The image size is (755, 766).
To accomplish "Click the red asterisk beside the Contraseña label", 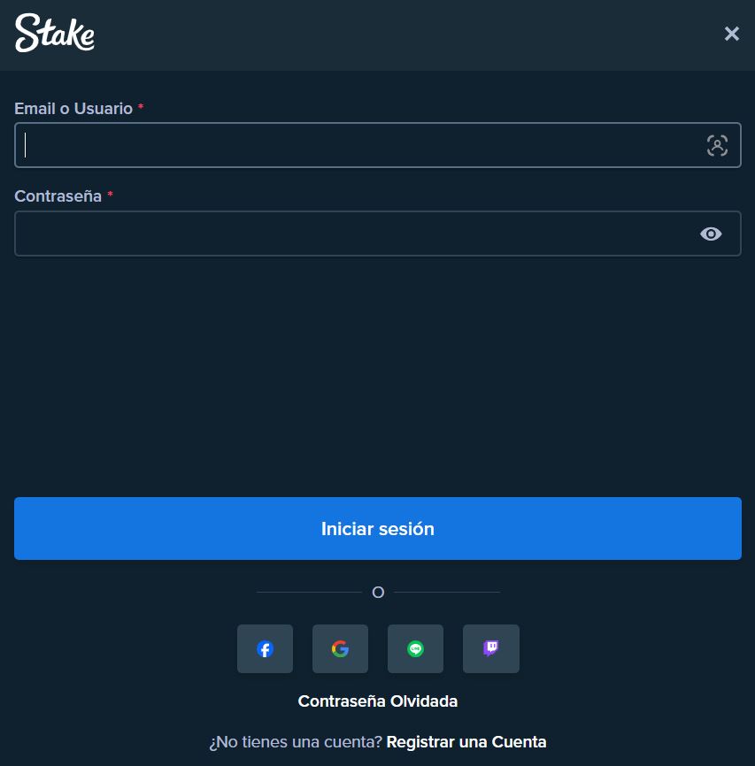I will coord(110,195).
